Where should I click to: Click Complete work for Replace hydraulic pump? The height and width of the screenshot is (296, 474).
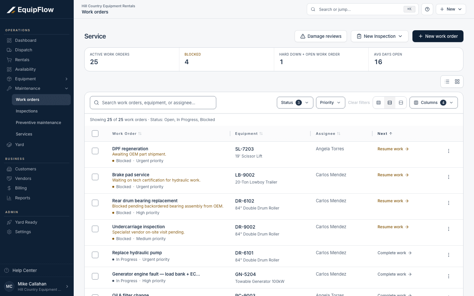point(395,253)
